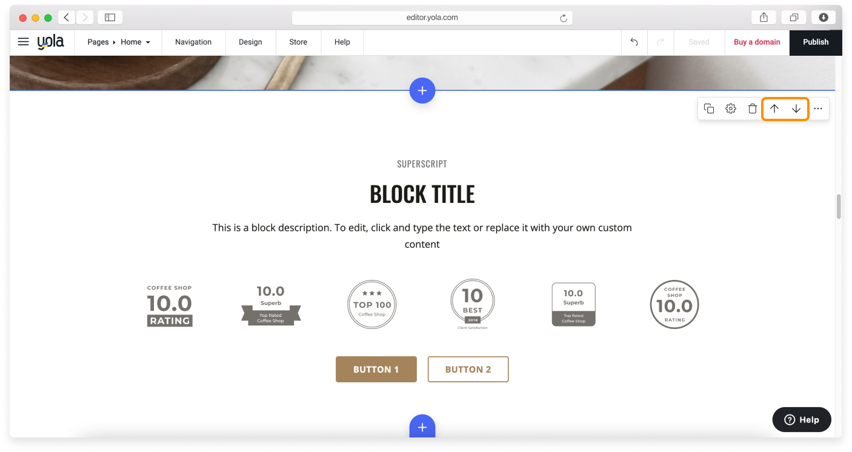Duplicate the selected block
Viewport: 852px width, 452px height.
coord(709,108)
